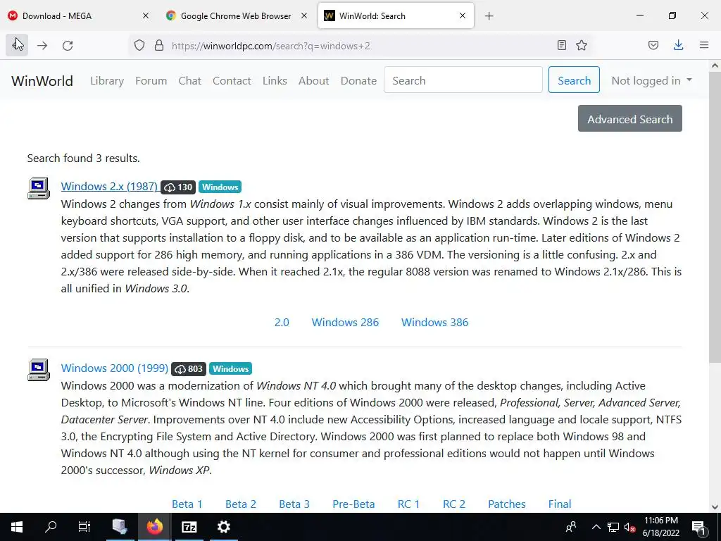Image resolution: width=721 pixels, height=541 pixels.
Task: Open the notification center icon
Action: click(699, 527)
